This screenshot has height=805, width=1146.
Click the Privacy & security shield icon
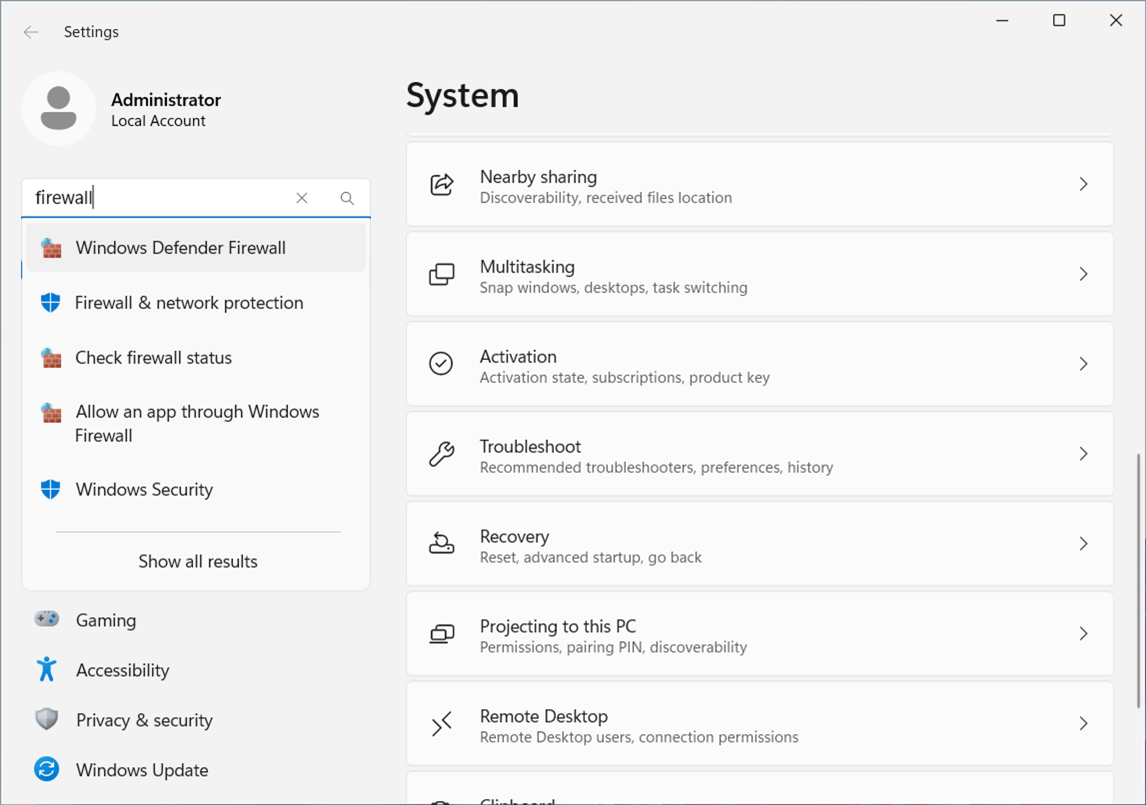47,719
